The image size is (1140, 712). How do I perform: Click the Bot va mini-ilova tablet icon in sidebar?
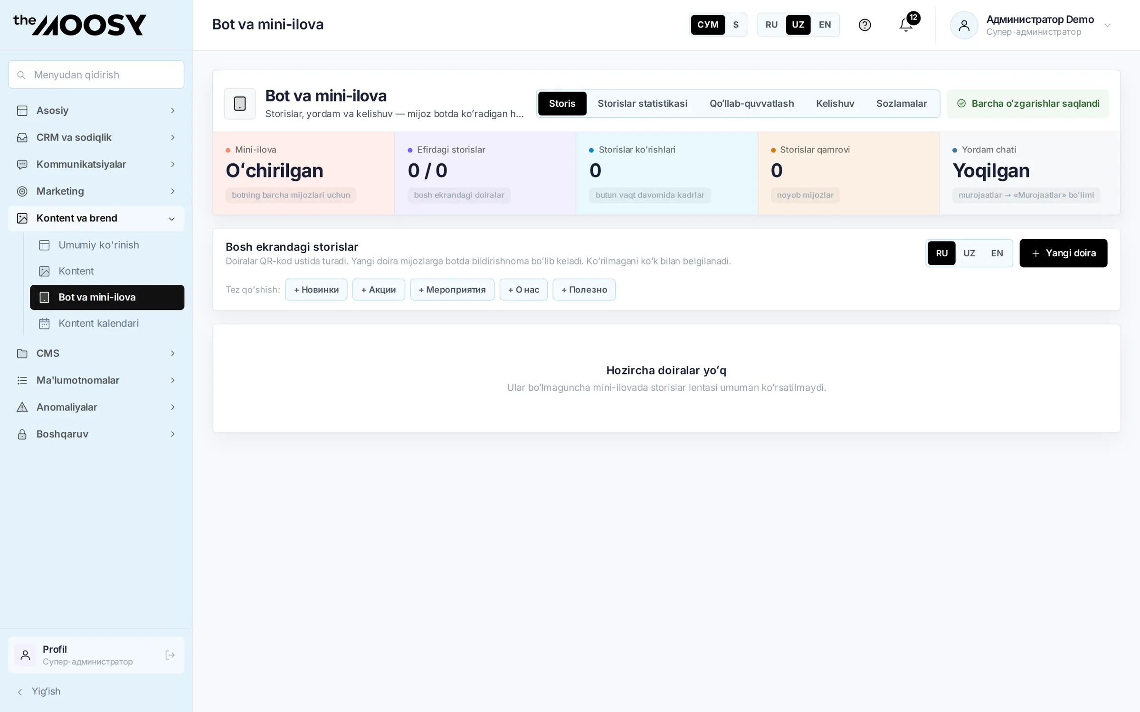click(x=44, y=297)
